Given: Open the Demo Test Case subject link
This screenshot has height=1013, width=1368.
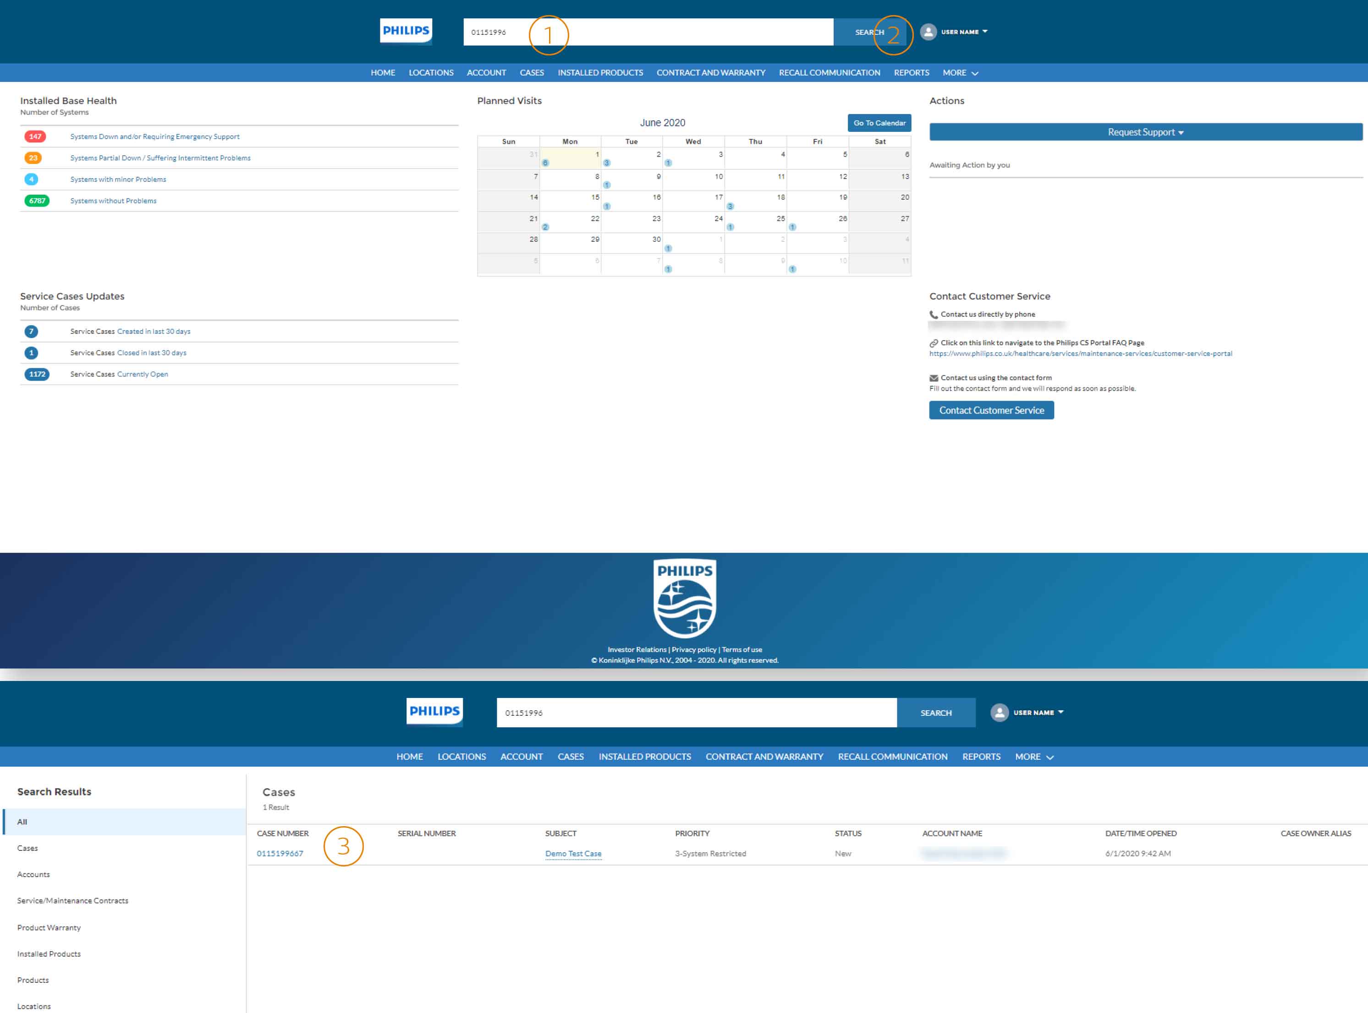Looking at the screenshot, I should coord(572,854).
